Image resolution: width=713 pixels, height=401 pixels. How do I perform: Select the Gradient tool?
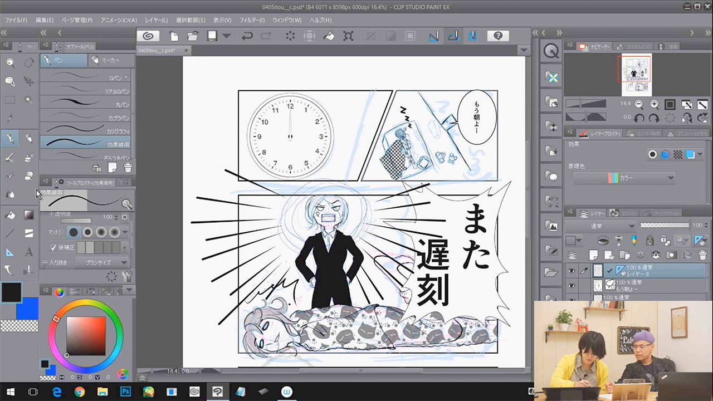tap(28, 214)
